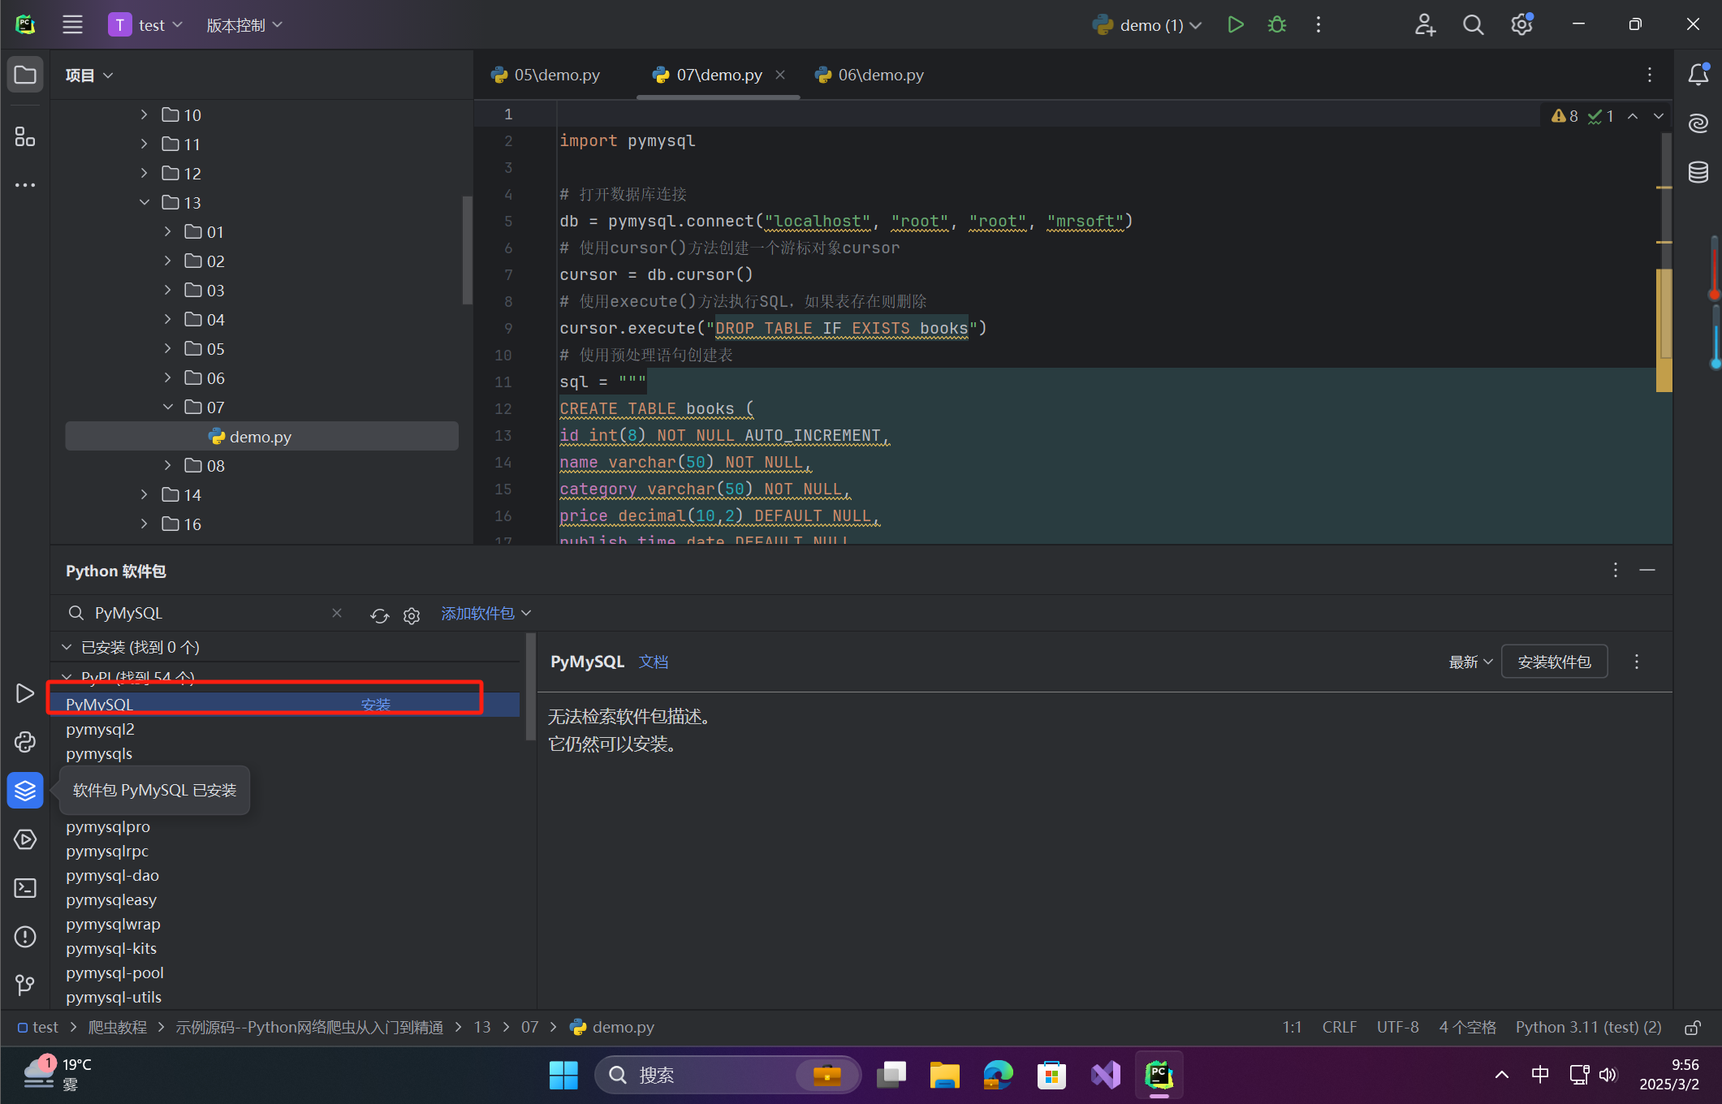
Task: Switch to the 06\demo.py tab
Action: (880, 75)
